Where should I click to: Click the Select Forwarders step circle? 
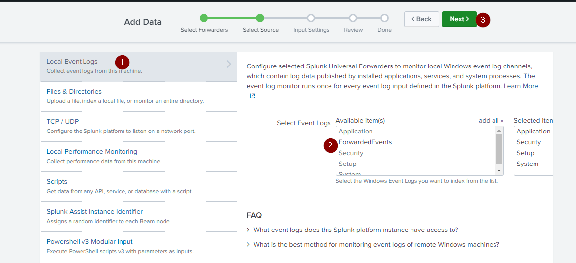204,18
